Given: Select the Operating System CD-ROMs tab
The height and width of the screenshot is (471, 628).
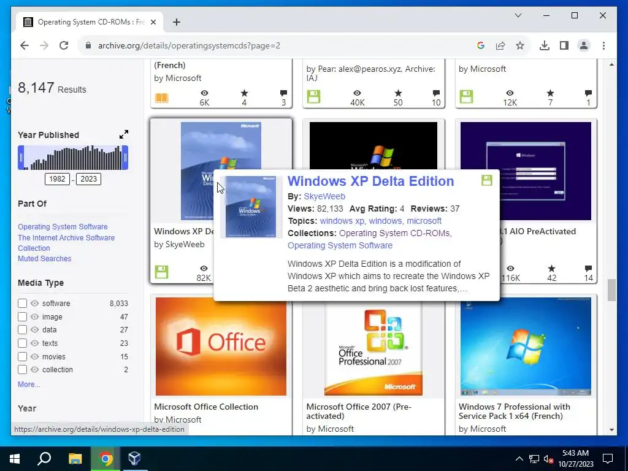Looking at the screenshot, I should pos(90,22).
